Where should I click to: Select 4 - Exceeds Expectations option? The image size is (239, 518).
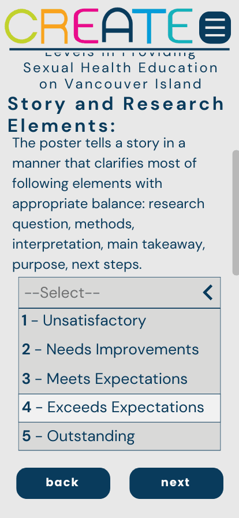[x=119, y=408]
